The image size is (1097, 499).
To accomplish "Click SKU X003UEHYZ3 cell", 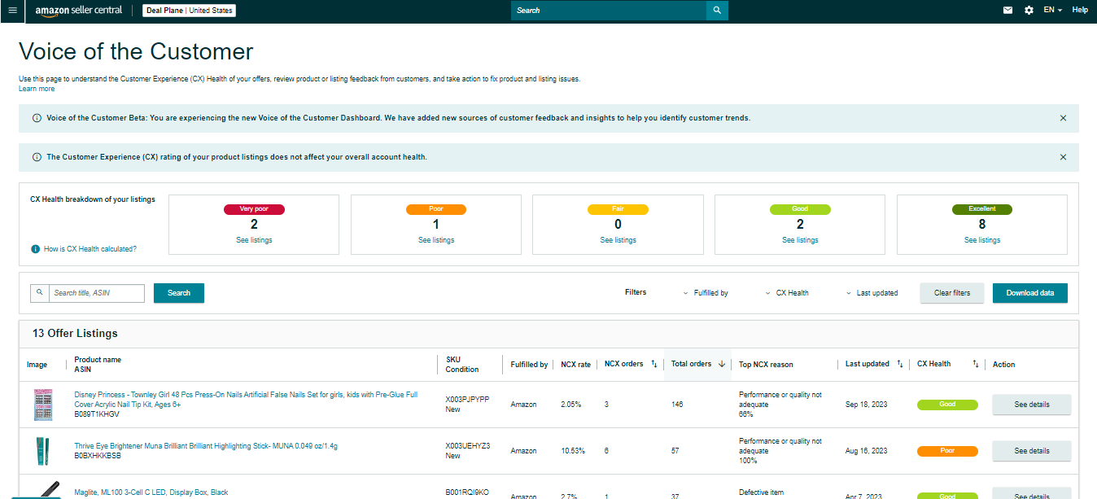I will click(x=468, y=446).
